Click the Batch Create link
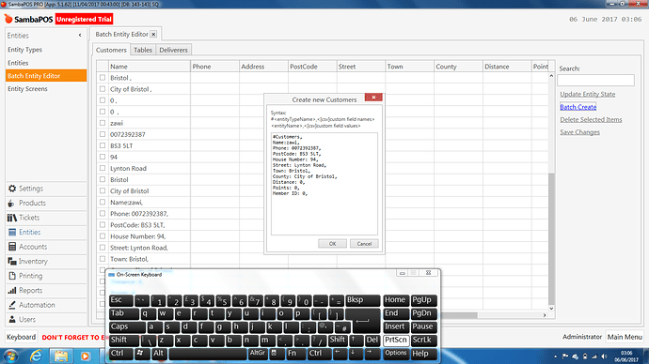 point(578,107)
